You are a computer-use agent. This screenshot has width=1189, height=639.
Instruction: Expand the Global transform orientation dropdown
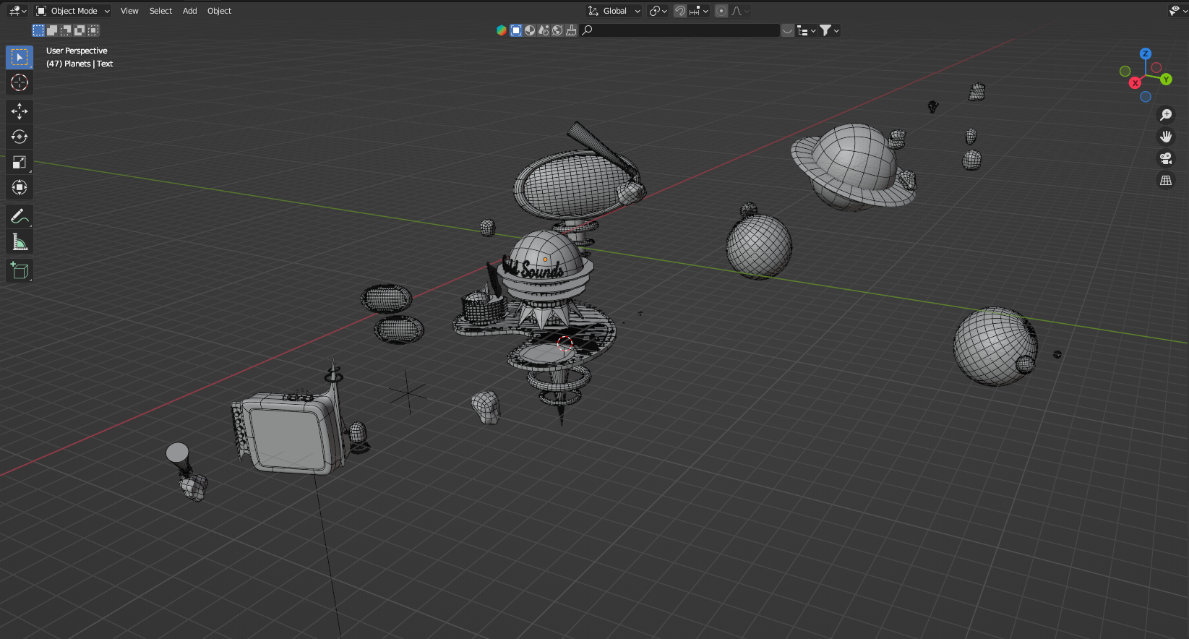click(614, 11)
